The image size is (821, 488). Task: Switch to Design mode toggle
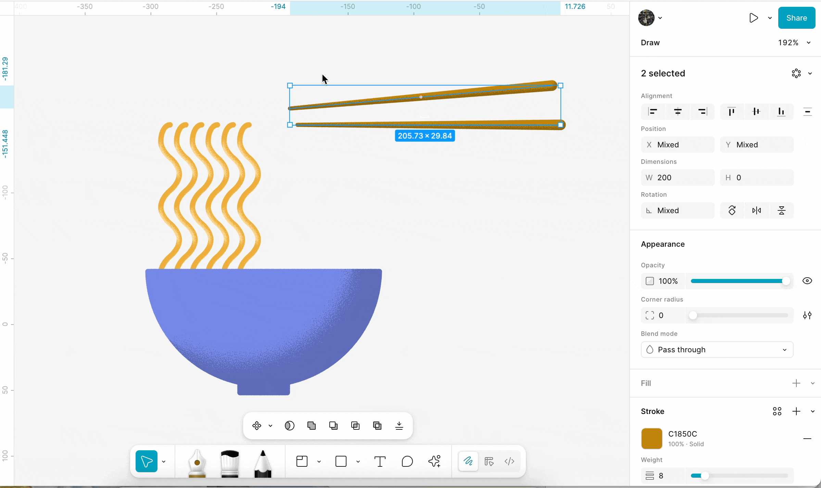(489, 461)
